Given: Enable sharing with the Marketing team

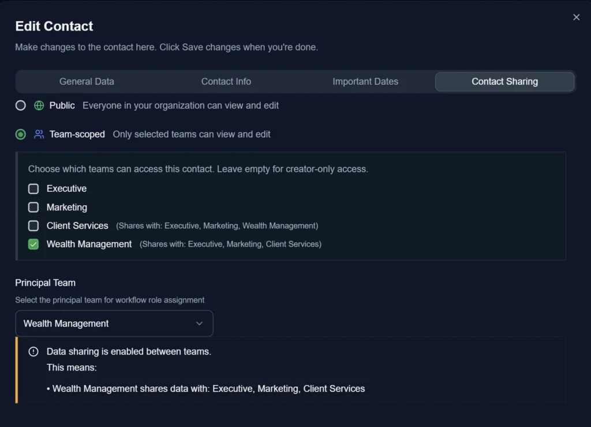Looking at the screenshot, I should pyautogui.click(x=33, y=207).
